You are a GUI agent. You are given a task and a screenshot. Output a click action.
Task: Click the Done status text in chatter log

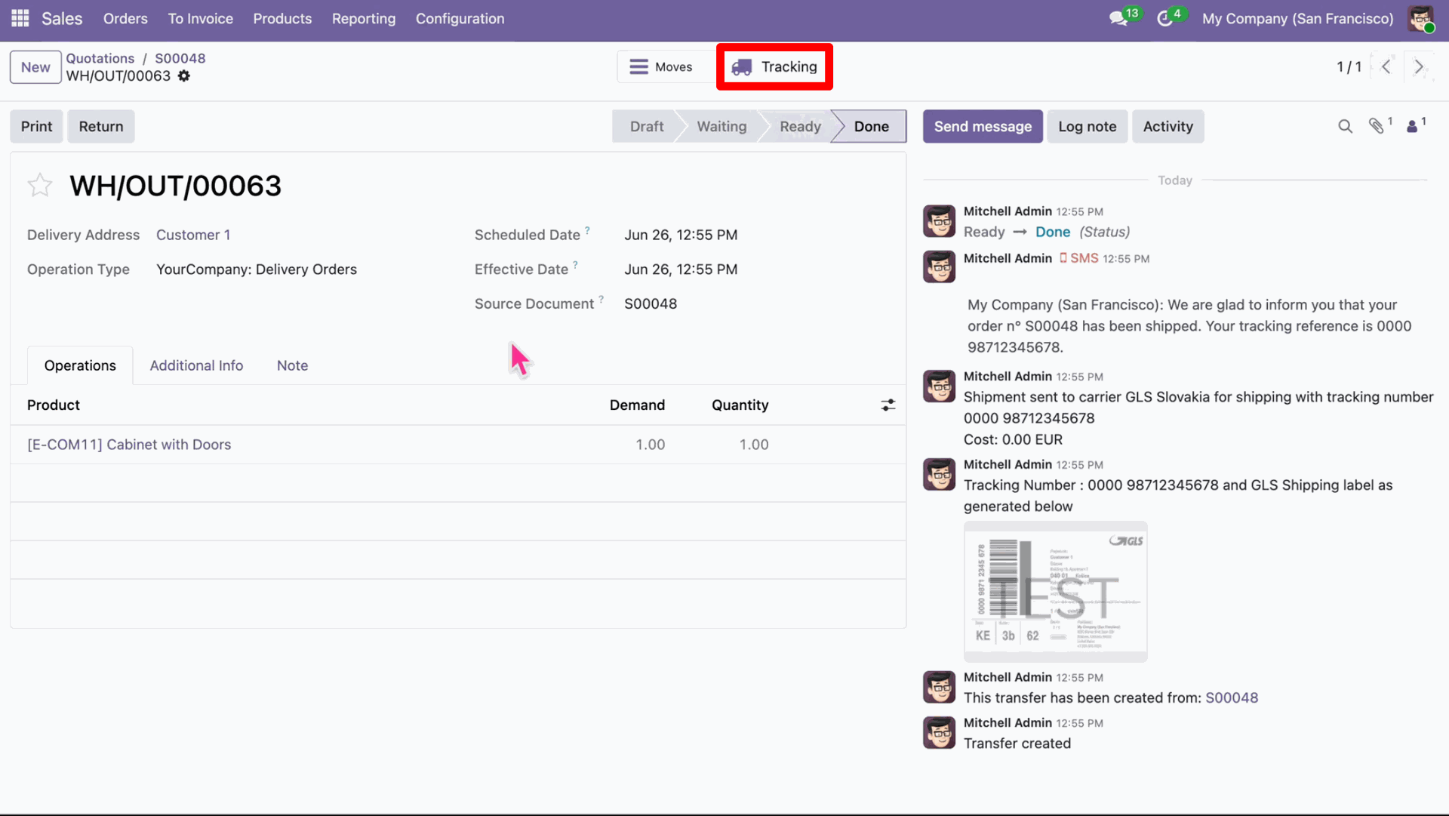click(1053, 232)
